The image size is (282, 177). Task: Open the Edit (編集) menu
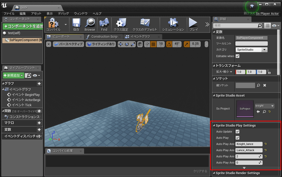click(x=23, y=13)
